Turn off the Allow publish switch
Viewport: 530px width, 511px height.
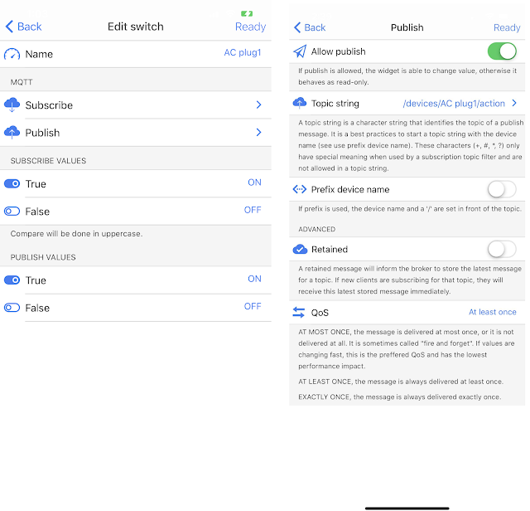(502, 51)
